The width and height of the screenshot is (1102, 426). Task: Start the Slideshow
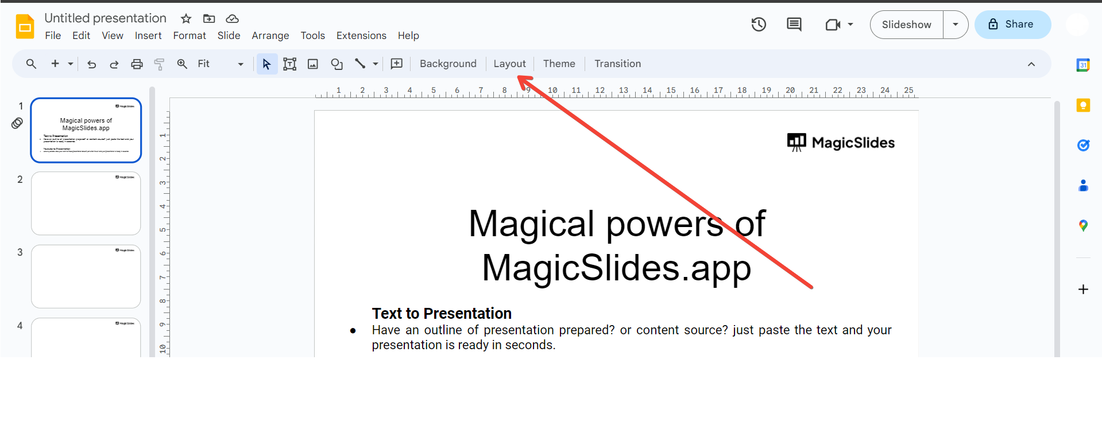907,25
